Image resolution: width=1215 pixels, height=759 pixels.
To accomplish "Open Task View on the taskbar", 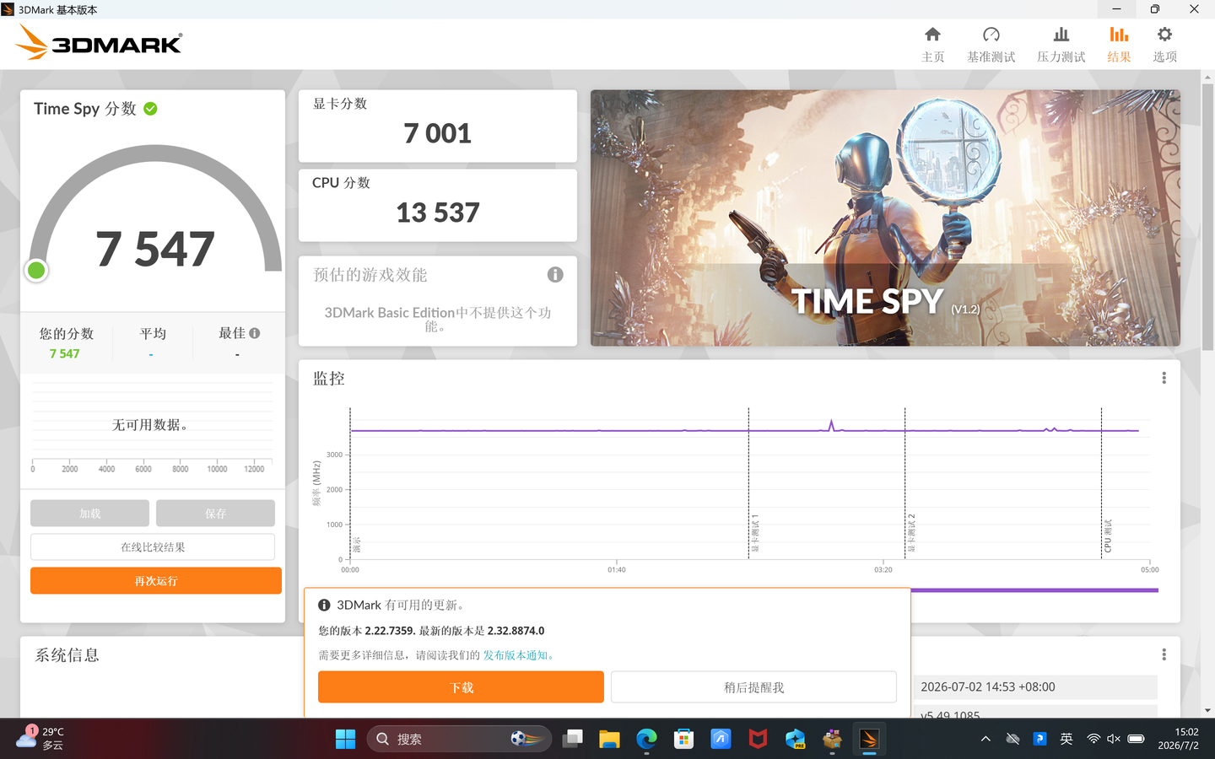I will [573, 739].
